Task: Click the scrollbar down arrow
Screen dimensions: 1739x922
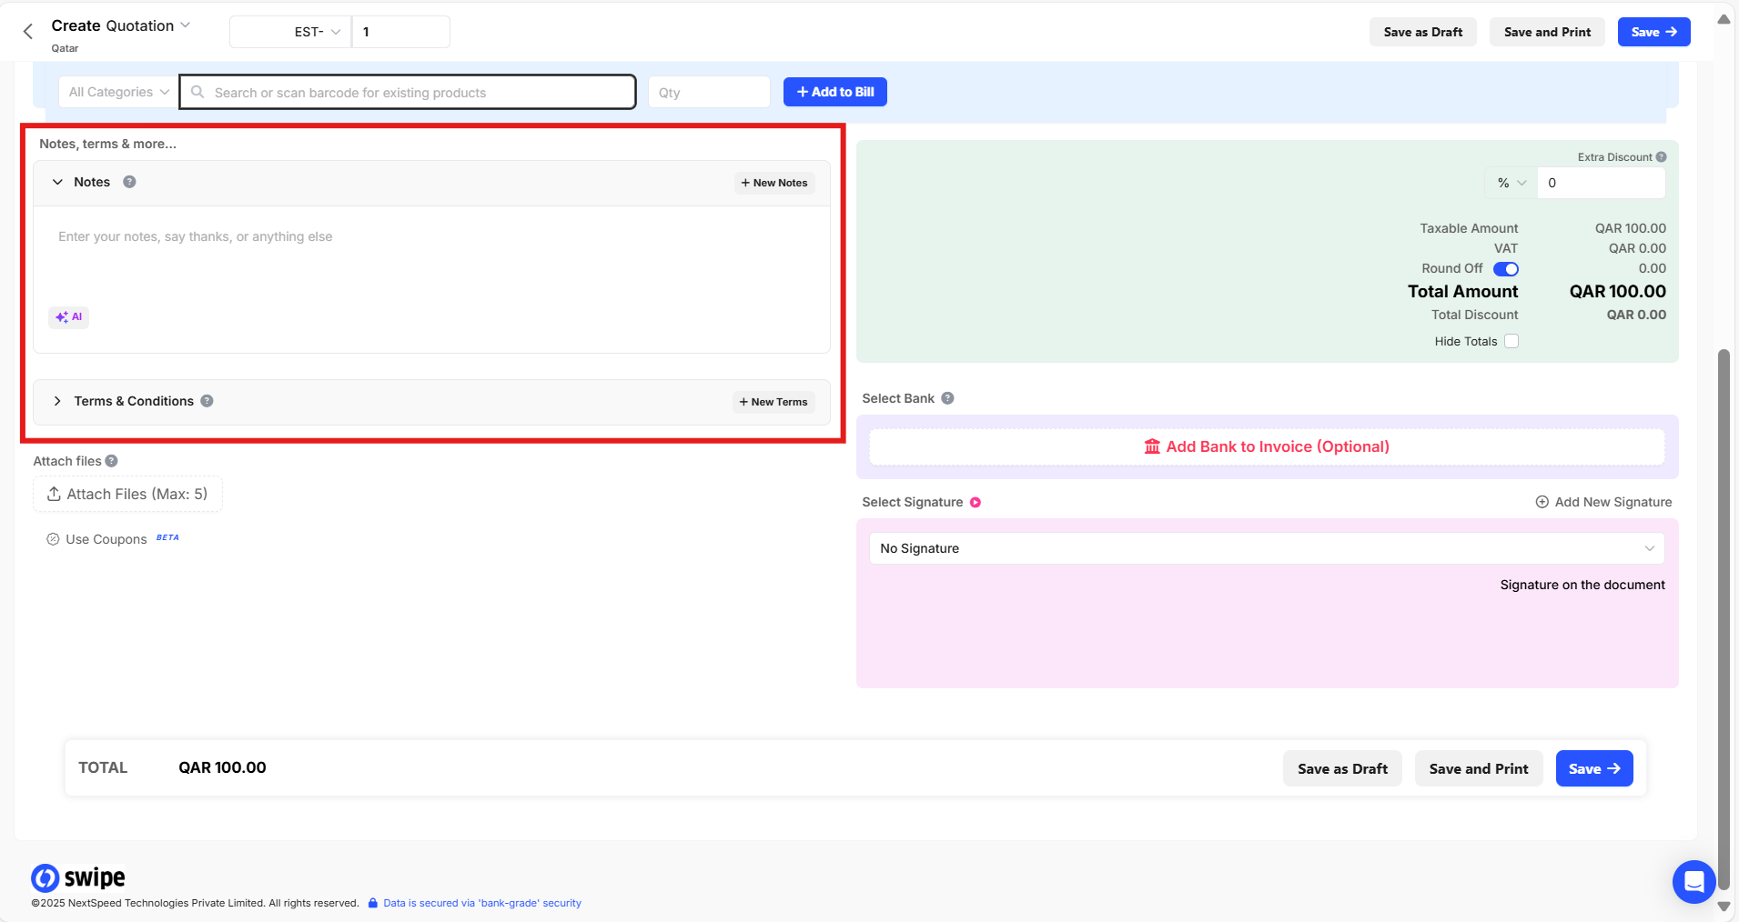Action: tap(1723, 907)
